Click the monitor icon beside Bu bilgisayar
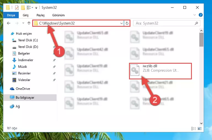 [12, 98]
